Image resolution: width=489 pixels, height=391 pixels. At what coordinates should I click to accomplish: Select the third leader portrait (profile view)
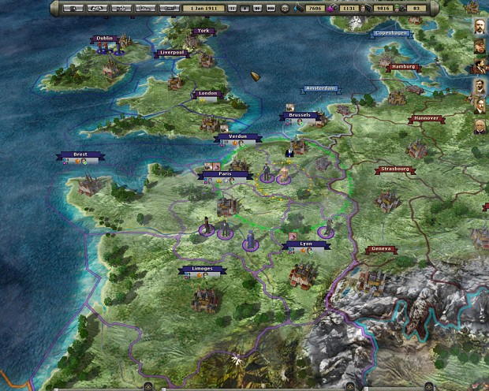[480, 66]
